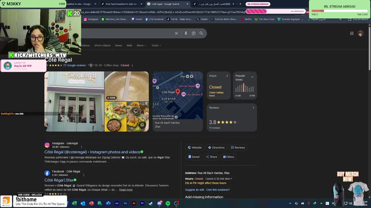Viewport: 371px width, 208px height.
Task: Open '72 Google reviews' link
Action: (x=74, y=65)
